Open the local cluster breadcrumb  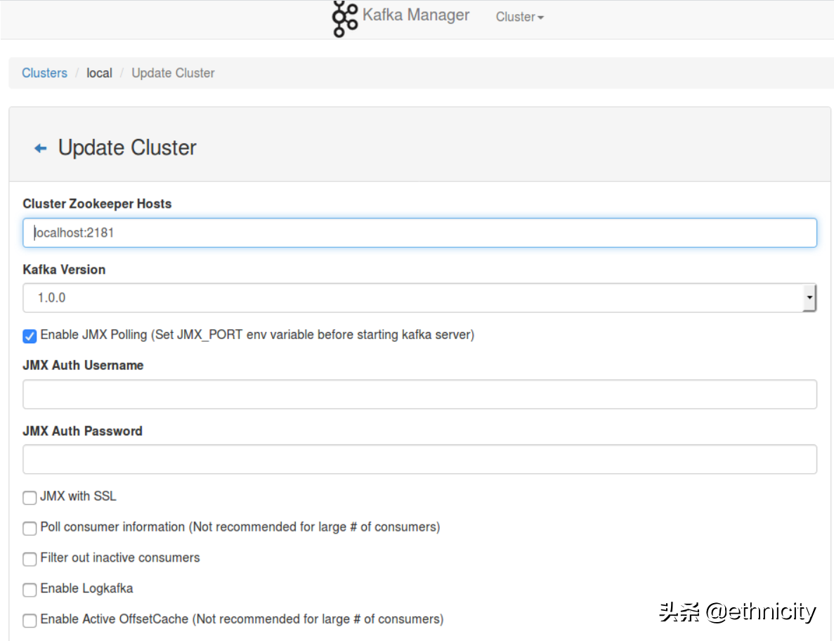100,73
